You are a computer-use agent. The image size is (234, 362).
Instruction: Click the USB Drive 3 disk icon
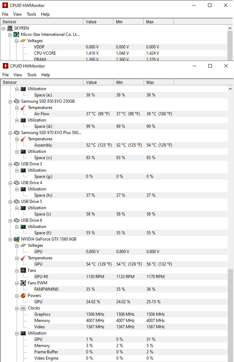tap(16, 164)
